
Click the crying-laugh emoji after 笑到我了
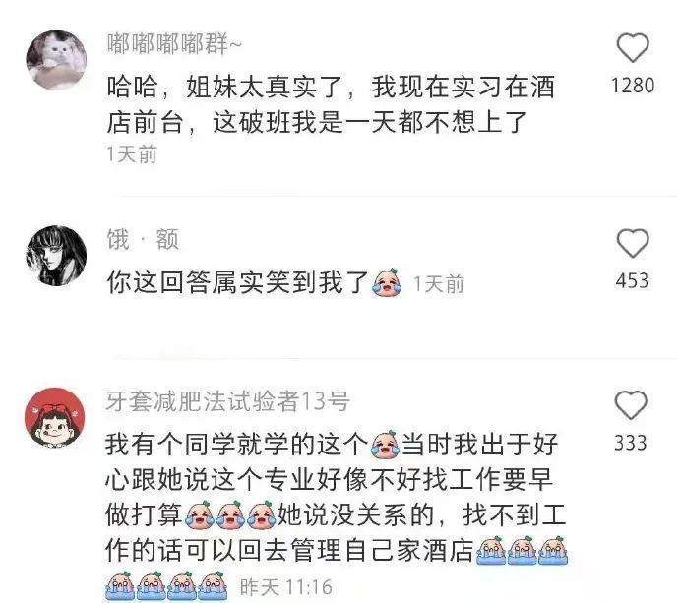pyautogui.click(x=387, y=282)
